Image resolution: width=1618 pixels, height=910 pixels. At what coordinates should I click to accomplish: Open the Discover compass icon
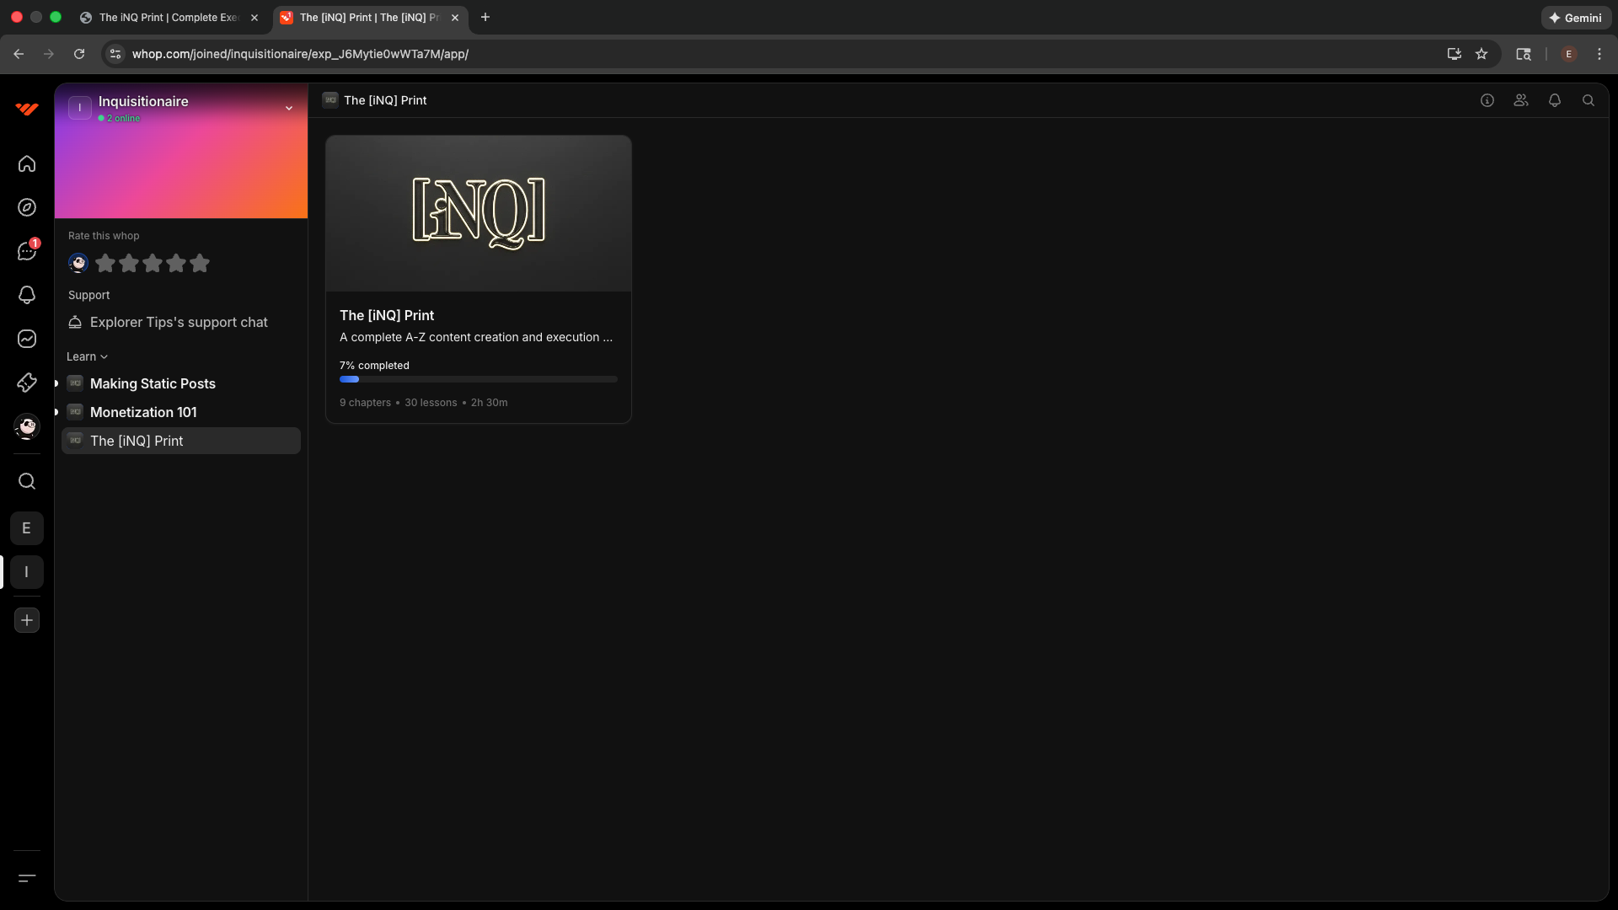27,207
